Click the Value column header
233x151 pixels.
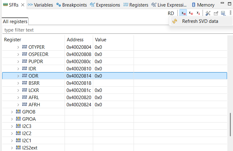click(x=114, y=40)
